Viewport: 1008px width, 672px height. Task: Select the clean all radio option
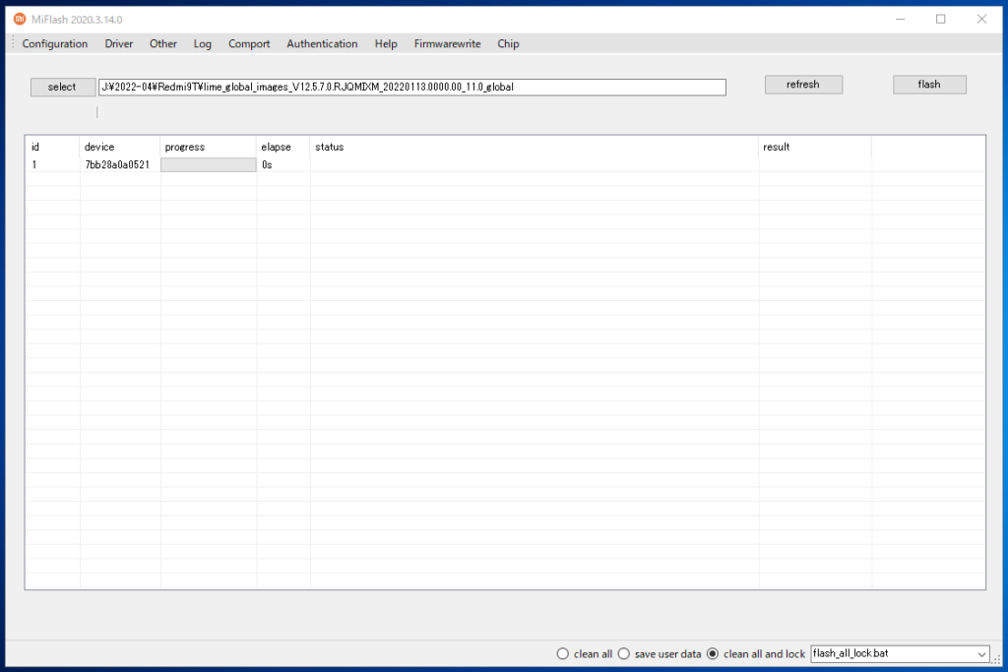[563, 654]
